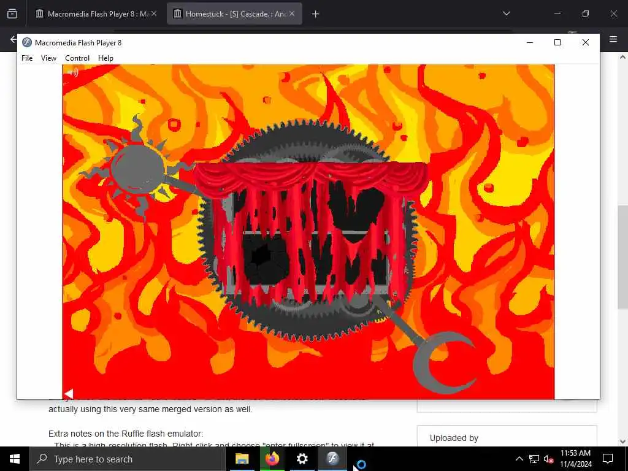The width and height of the screenshot is (628, 471).
Task: Open the clock showing 11:53 AM
Action: [x=575, y=459]
